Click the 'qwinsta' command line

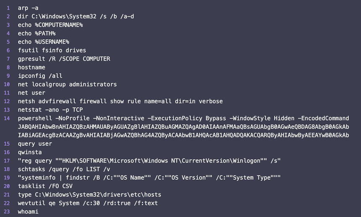pos(30,152)
